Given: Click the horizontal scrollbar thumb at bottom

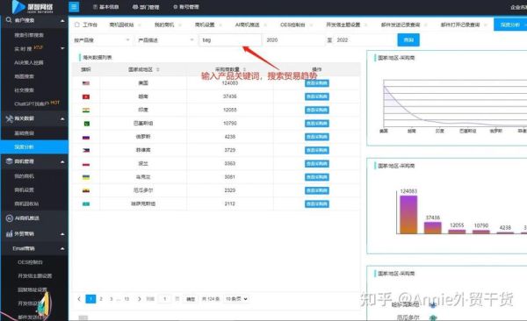Looking at the screenshot, I should (x=83, y=317).
